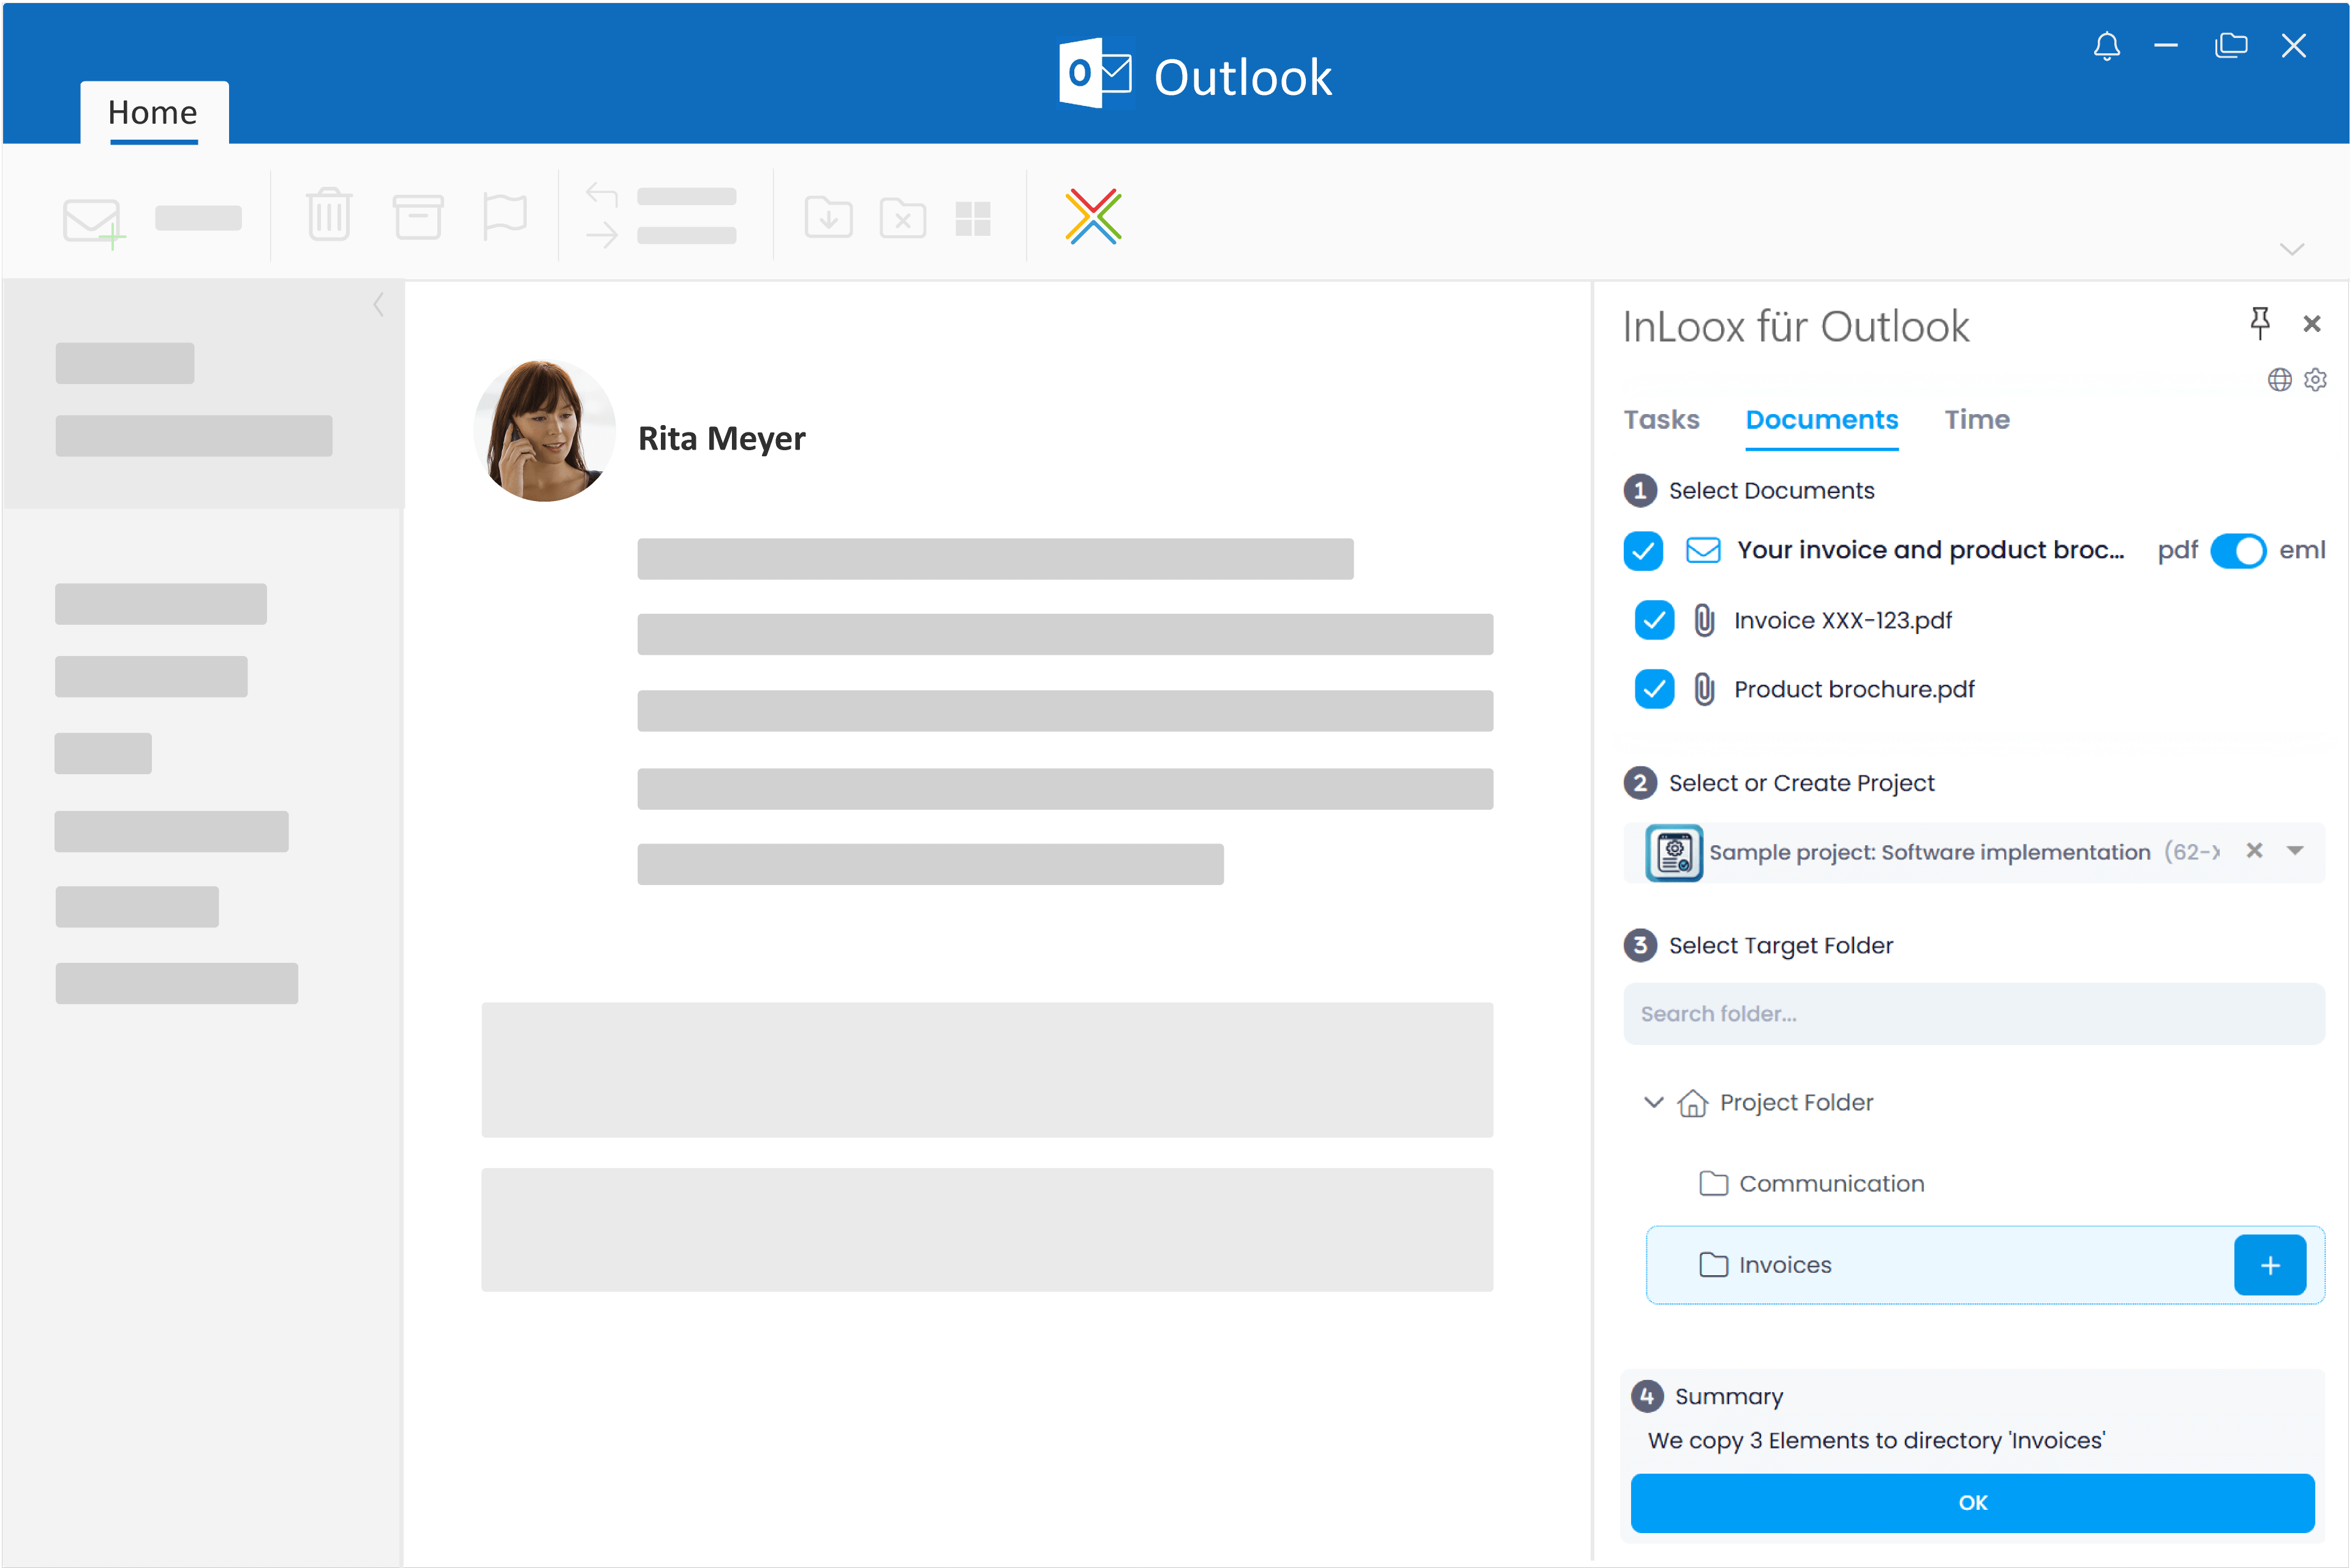
Task: Click the 'Sample project: Software implementation' field
Action: coord(1973,853)
